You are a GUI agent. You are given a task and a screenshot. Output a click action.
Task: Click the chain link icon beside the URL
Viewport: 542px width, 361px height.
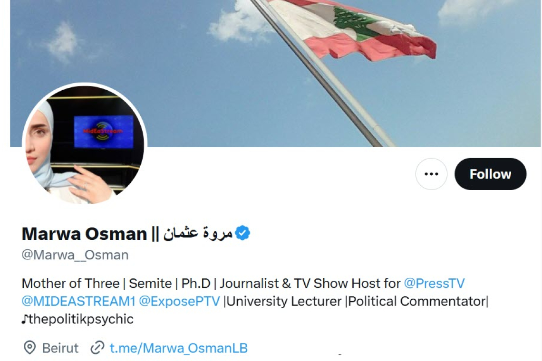click(x=97, y=348)
